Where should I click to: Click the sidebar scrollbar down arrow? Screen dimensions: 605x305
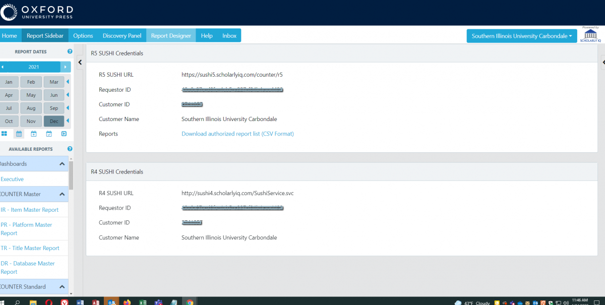(71, 293)
